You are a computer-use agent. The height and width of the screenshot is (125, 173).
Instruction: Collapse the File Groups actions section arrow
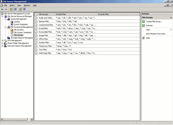(171, 18)
